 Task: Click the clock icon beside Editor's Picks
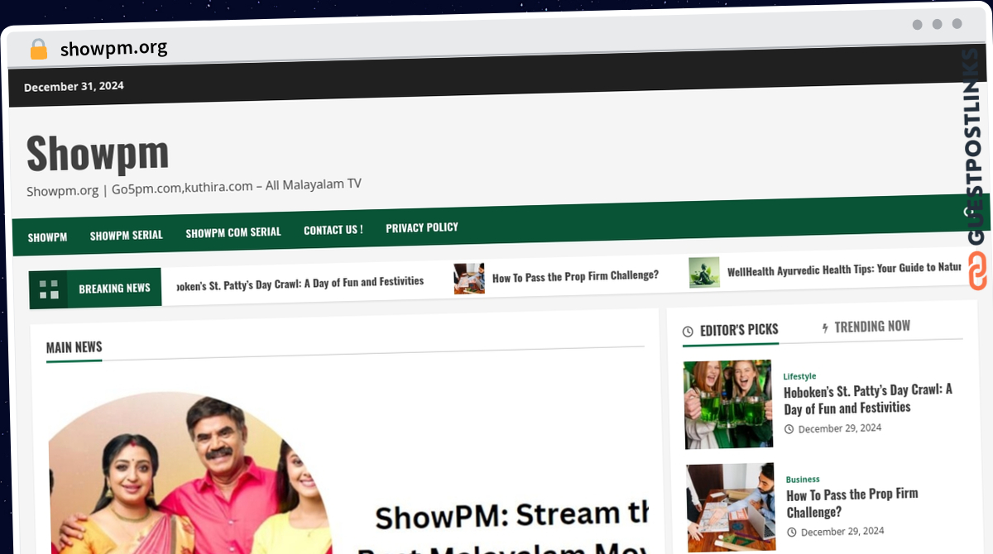pos(688,332)
